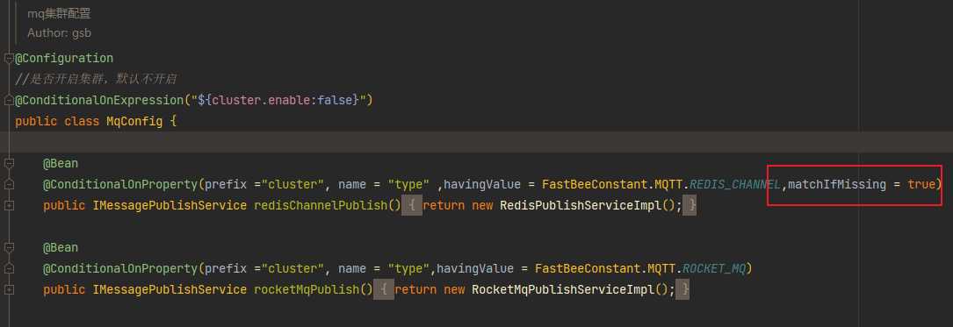953x327 pixels.
Task: Click fold icon beside REDIS_CHANNEL ConditionalOnProperty line
Action: (9, 184)
